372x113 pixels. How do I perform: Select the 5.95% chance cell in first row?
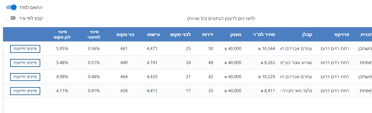(x=62, y=49)
